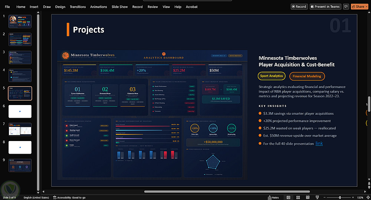Click the Financial Modeling tag
This screenshot has width=371, height=200.
pyautogui.click(x=307, y=76)
